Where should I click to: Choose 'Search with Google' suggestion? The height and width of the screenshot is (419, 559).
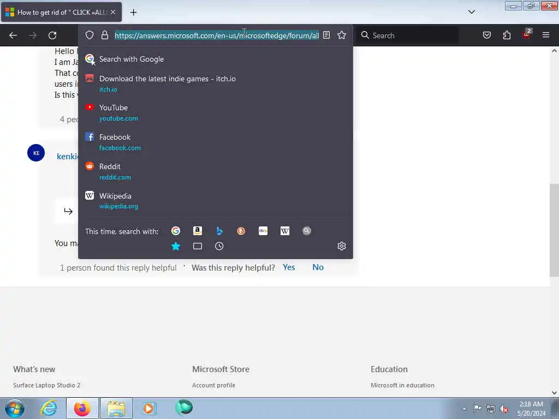[x=215, y=59]
